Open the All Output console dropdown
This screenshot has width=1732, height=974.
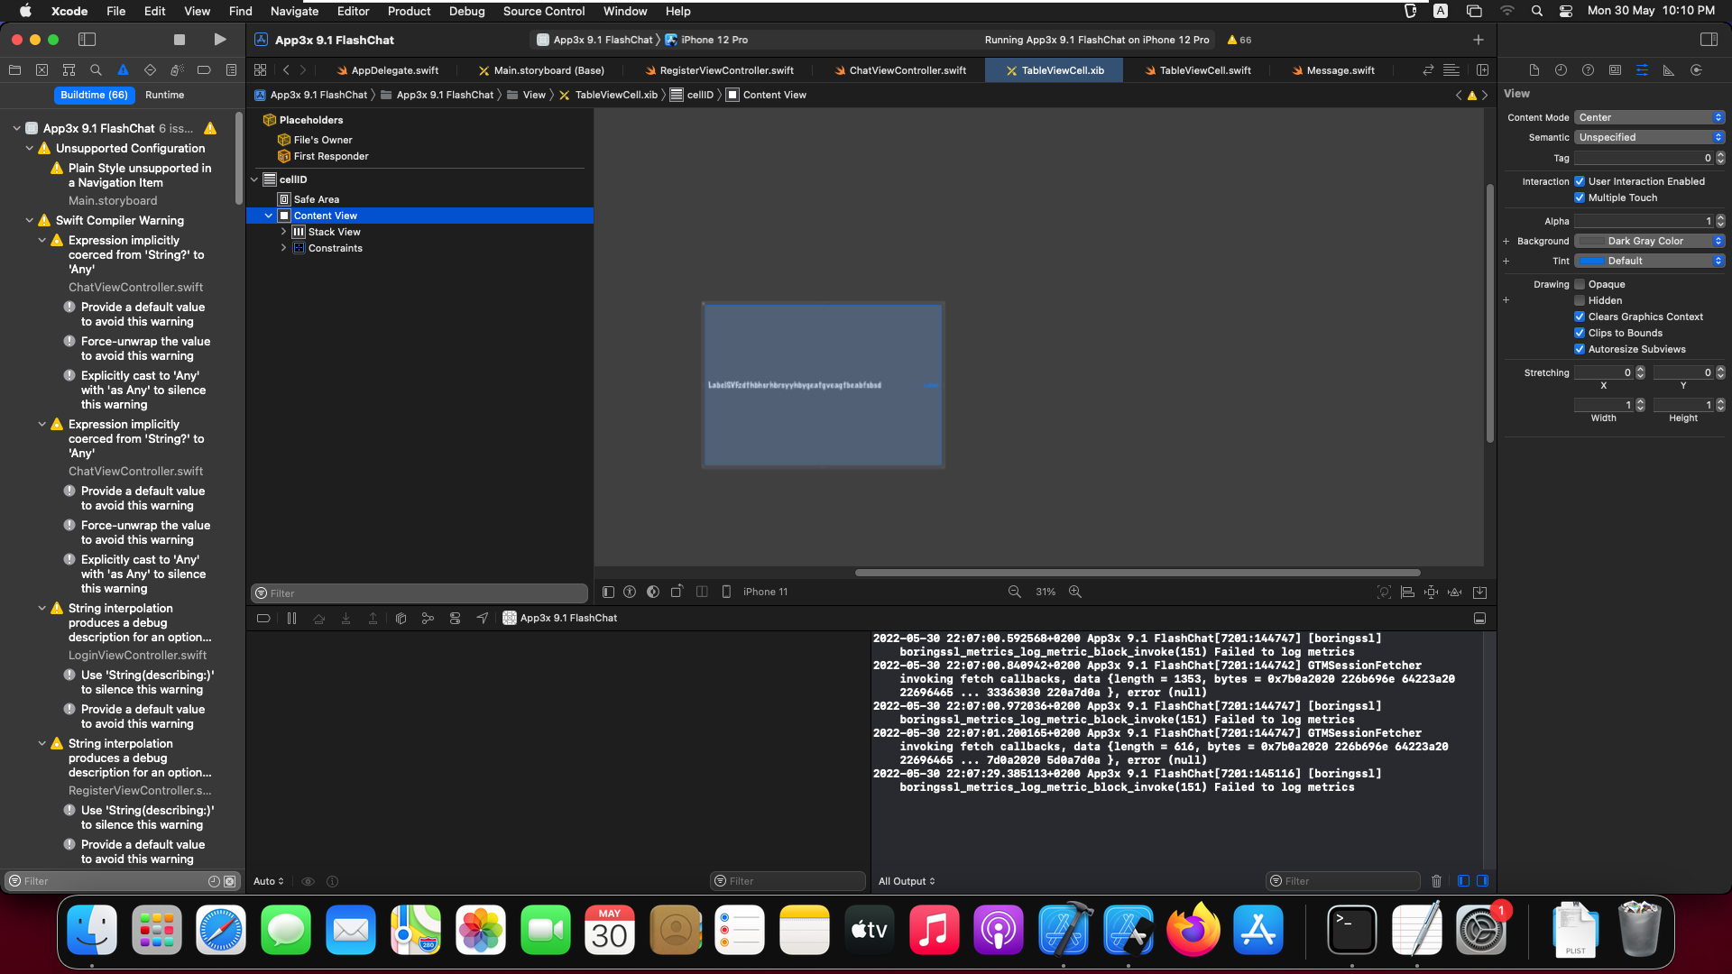click(x=907, y=881)
